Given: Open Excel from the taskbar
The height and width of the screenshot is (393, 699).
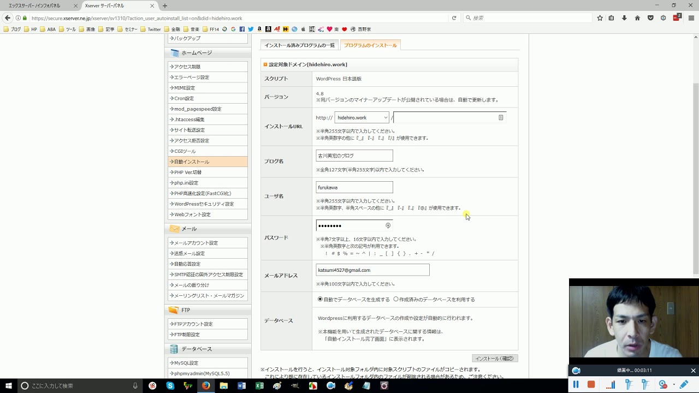Looking at the screenshot, I should coord(259,385).
